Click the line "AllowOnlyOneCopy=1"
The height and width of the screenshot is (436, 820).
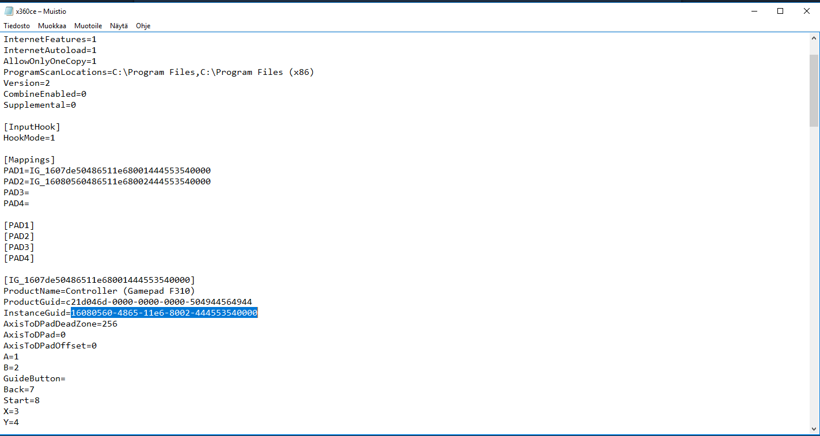[x=50, y=61]
